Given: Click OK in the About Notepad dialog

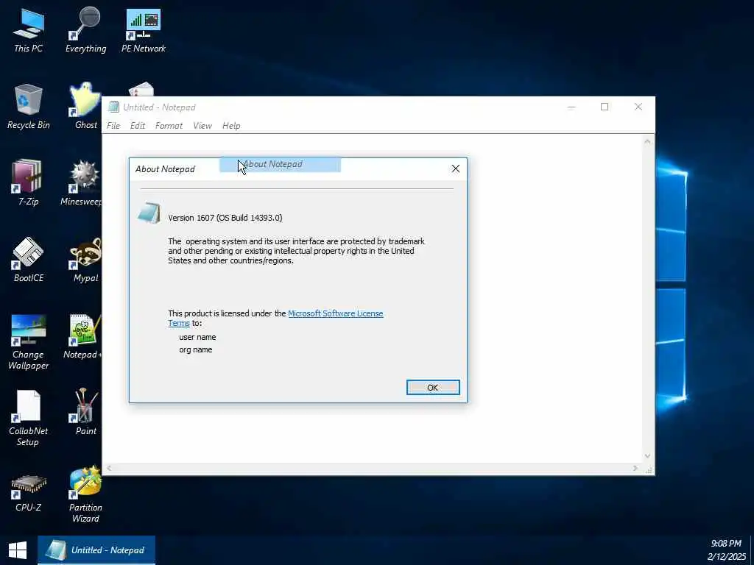Looking at the screenshot, I should (x=433, y=387).
